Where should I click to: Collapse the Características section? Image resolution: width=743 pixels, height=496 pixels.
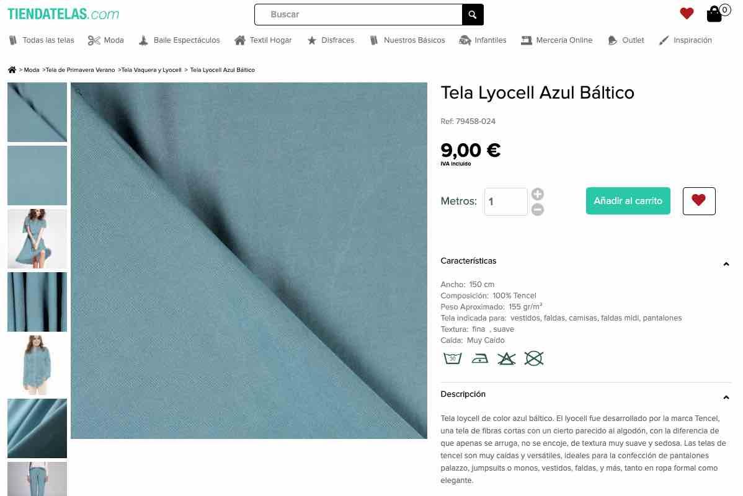[726, 264]
